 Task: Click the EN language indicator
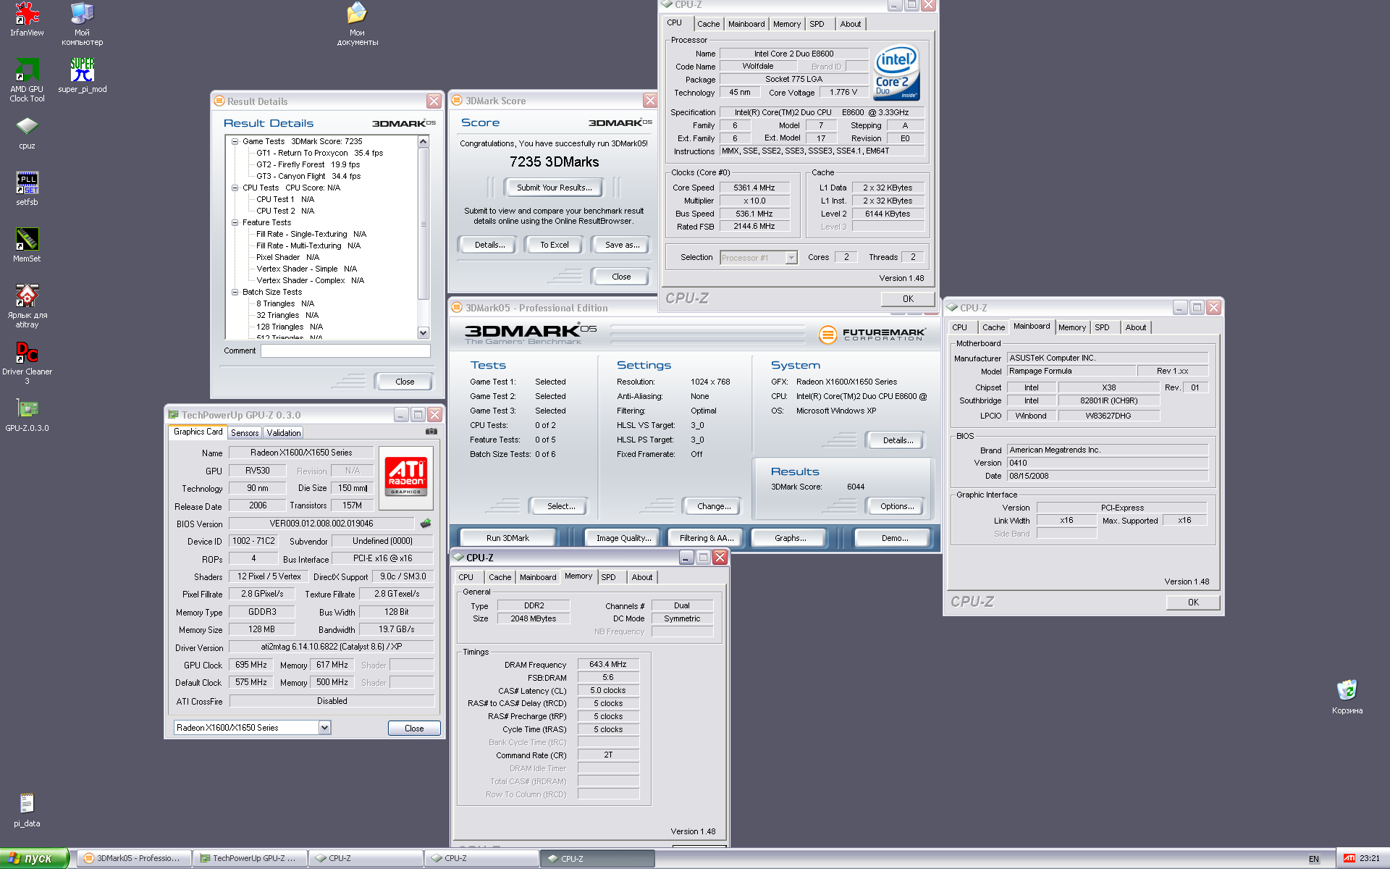tap(1313, 859)
